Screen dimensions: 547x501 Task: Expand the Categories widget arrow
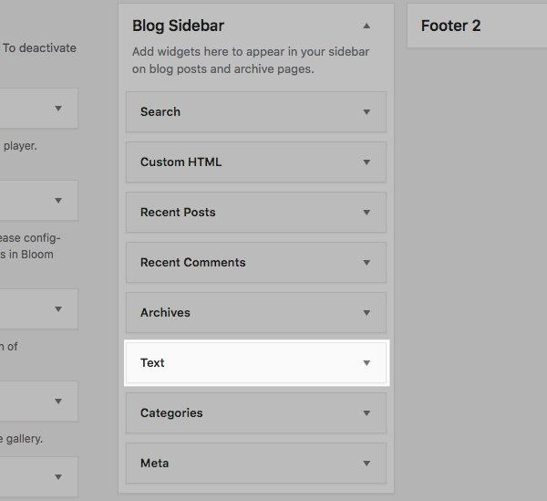366,413
